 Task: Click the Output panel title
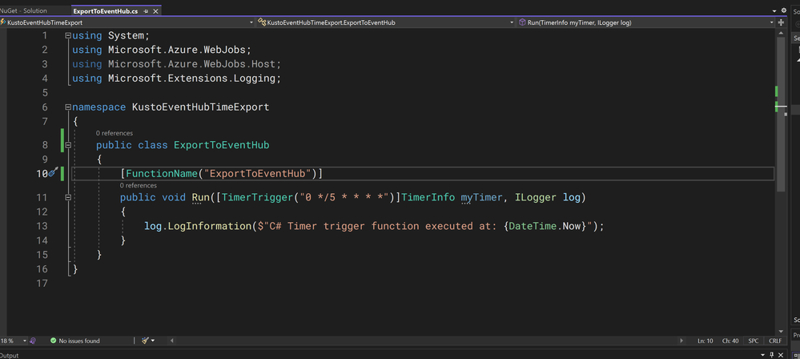pos(9,356)
